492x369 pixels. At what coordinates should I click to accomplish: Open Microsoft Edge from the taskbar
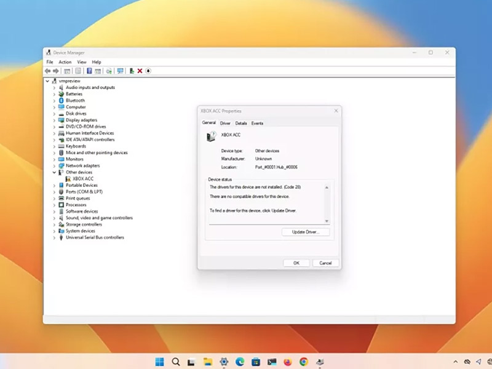click(x=240, y=362)
